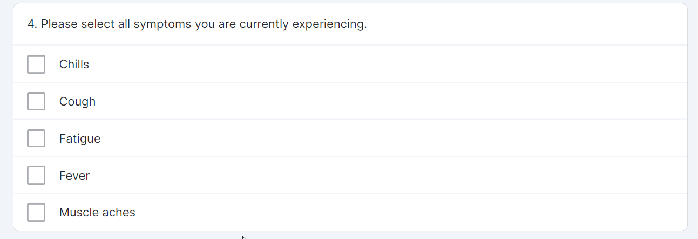Click the Fever label text

[x=74, y=176]
